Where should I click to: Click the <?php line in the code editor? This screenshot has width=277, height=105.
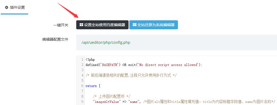click(90, 60)
